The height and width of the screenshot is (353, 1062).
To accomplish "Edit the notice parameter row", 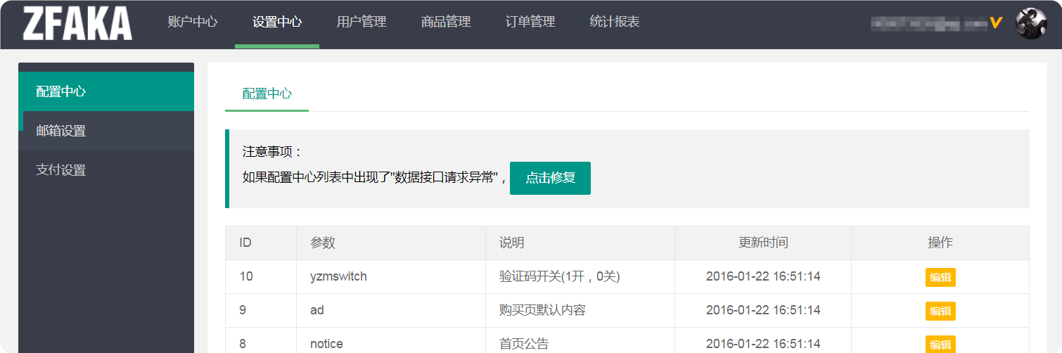I will [940, 344].
